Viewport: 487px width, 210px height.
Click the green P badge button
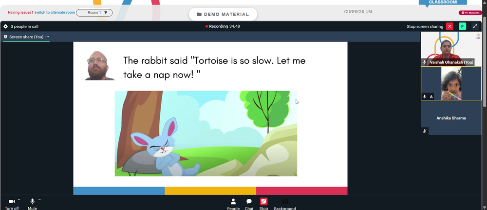click(x=462, y=26)
